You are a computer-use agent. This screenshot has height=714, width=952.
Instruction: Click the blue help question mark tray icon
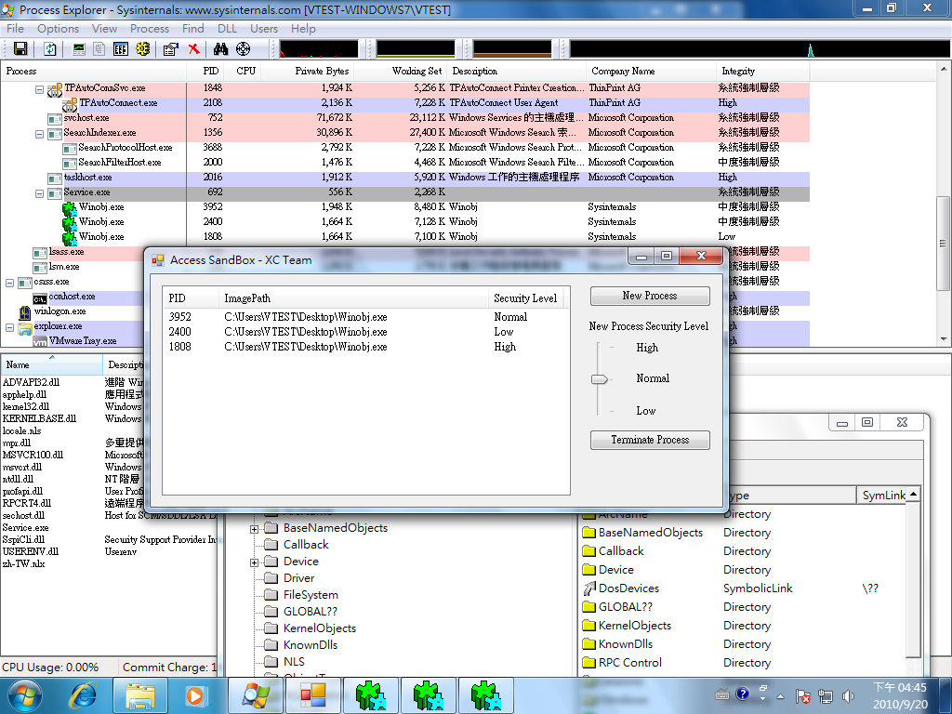[x=743, y=694]
